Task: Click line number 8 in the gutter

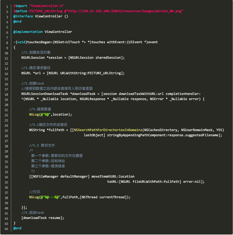Action: pos(7,43)
